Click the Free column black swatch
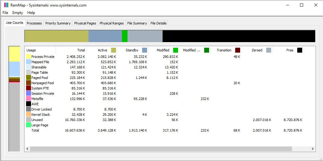 coord(300,50)
